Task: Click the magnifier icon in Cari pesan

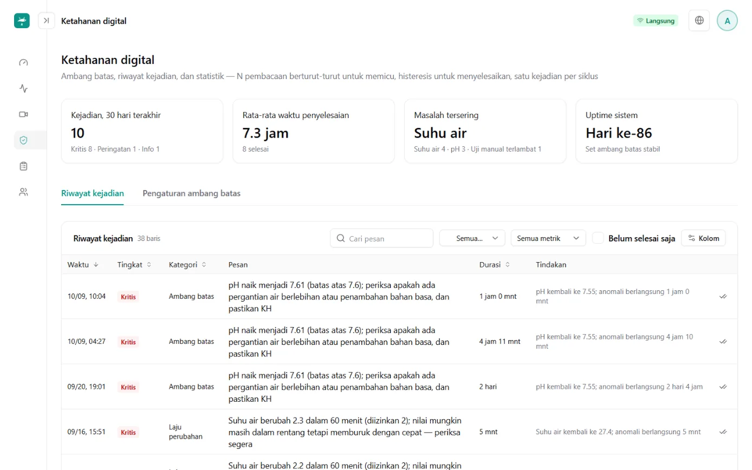Action: (x=341, y=238)
